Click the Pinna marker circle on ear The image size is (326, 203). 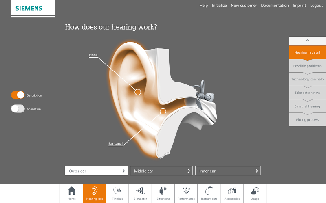coord(138,92)
